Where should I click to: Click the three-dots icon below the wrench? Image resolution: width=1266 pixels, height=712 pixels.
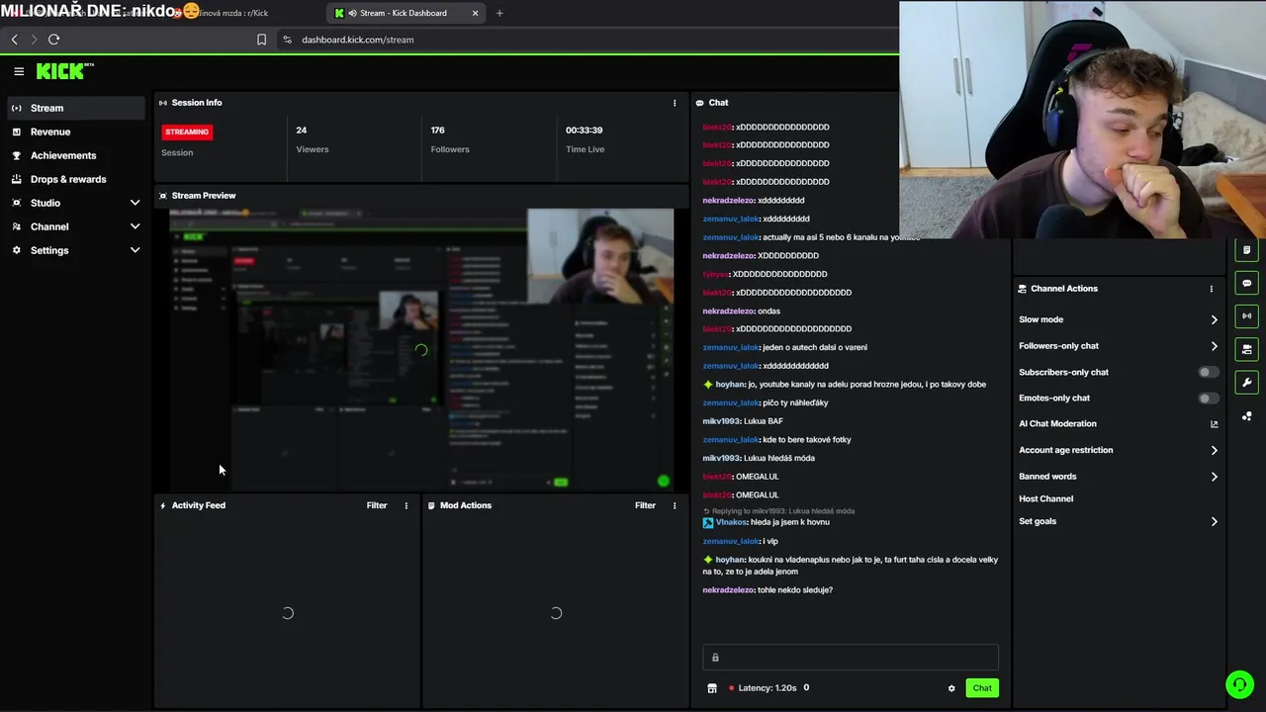coord(1246,416)
